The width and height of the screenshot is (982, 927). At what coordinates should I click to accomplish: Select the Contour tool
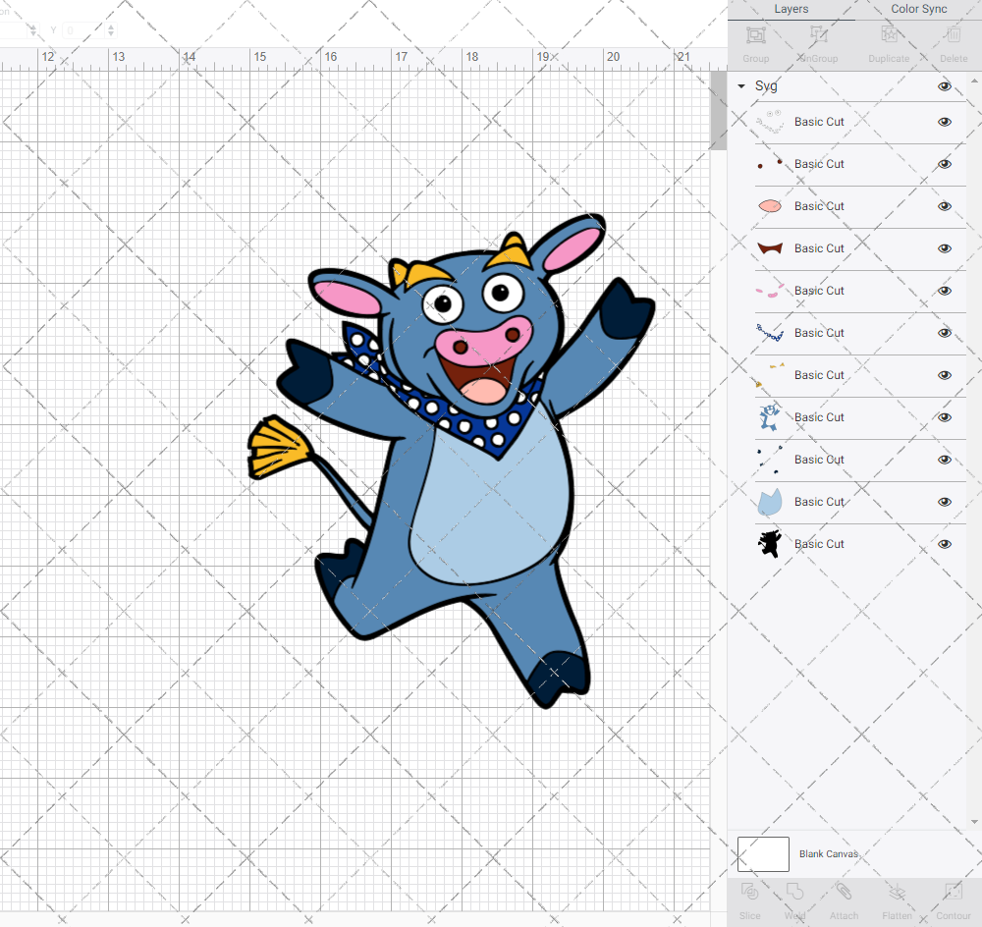click(x=954, y=892)
